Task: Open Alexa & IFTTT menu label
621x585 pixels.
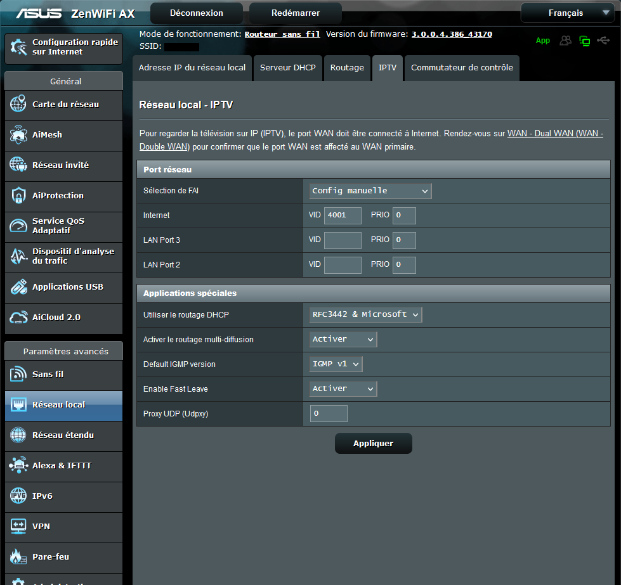Action: (62, 465)
